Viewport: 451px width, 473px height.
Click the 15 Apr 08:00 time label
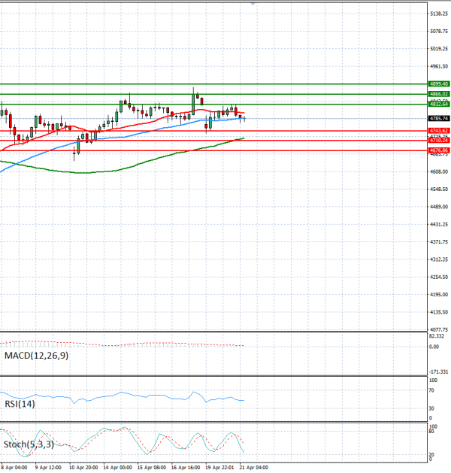pos(152,468)
